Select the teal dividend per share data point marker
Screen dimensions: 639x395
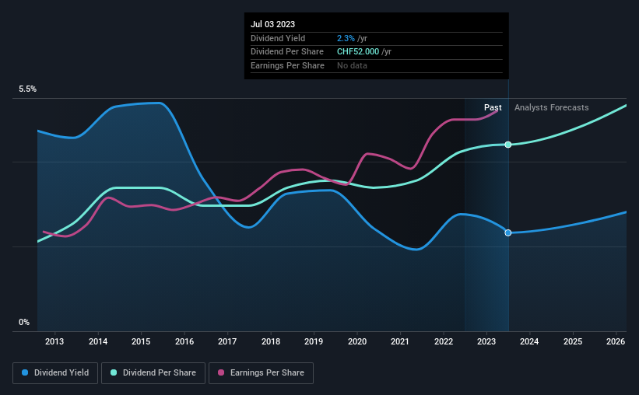click(x=508, y=145)
